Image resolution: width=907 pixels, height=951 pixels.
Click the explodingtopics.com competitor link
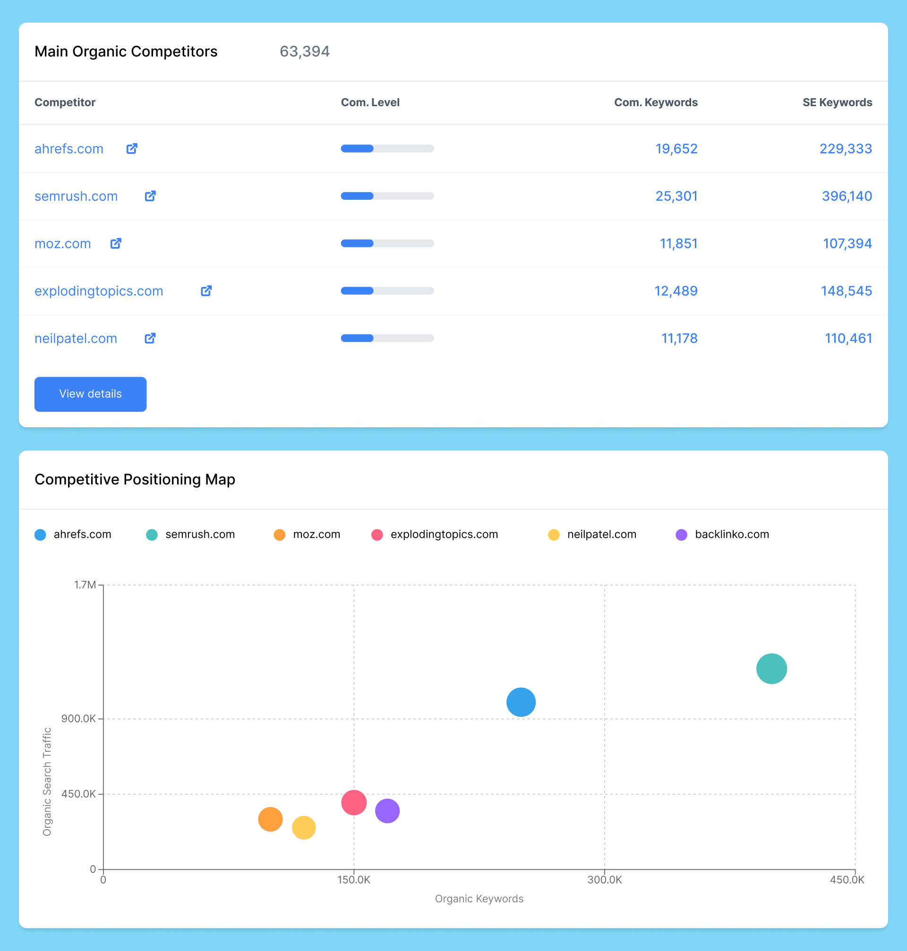click(x=99, y=291)
